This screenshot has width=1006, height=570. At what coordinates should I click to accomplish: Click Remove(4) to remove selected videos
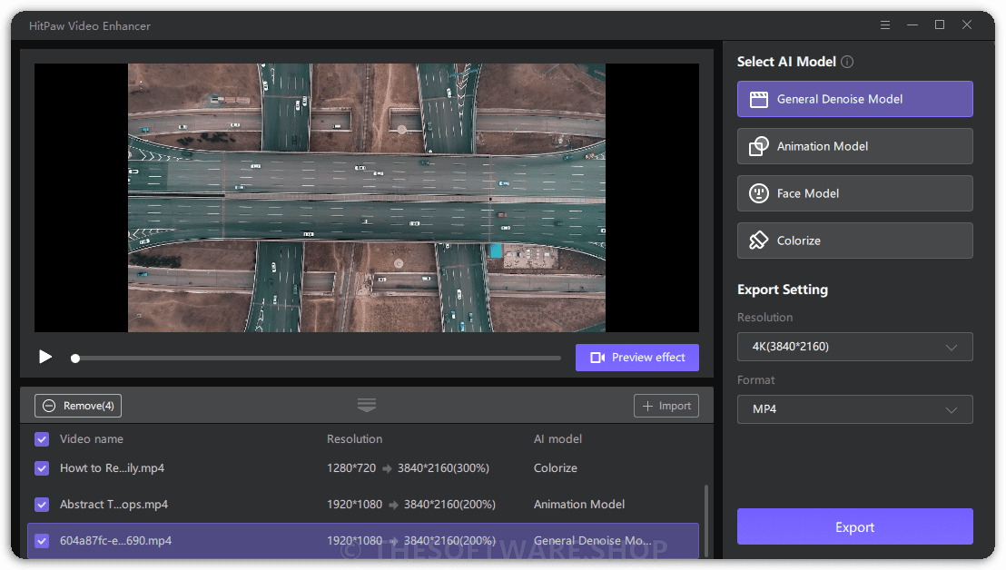click(x=78, y=406)
